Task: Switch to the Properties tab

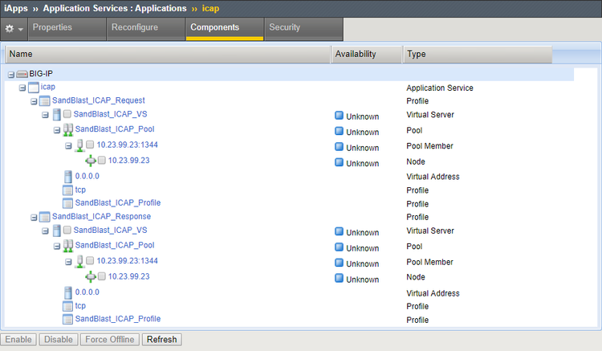Action: 51,28
